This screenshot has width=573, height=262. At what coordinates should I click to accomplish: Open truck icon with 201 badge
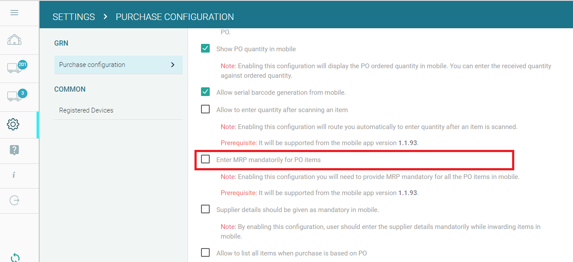click(x=15, y=68)
